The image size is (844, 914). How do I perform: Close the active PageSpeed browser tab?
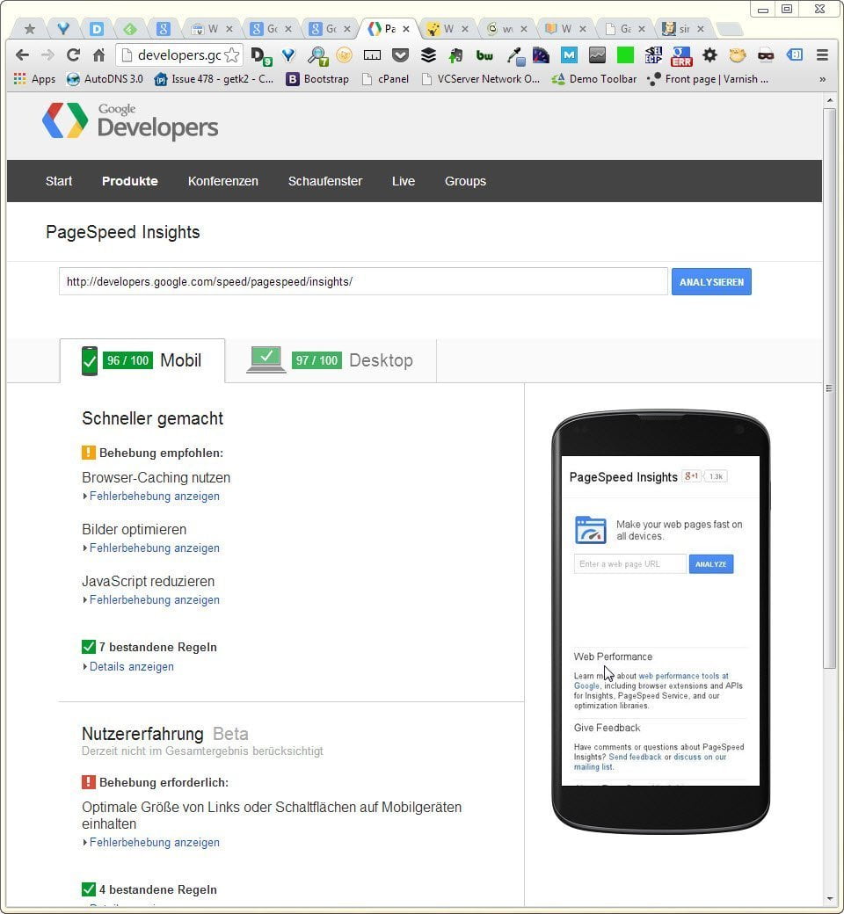[x=406, y=28]
